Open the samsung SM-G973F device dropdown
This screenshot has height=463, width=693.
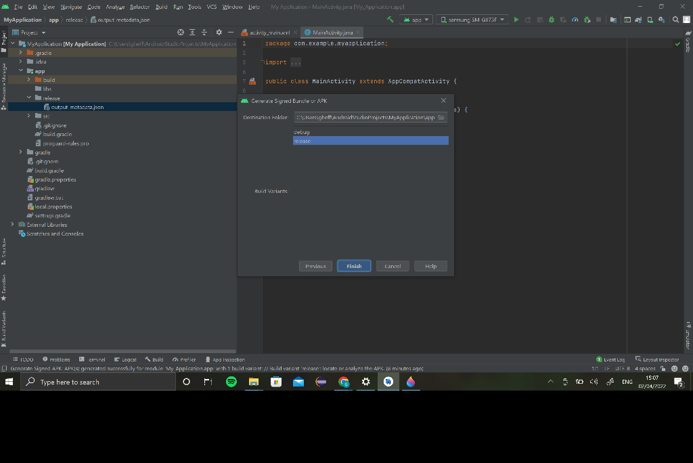click(472, 20)
